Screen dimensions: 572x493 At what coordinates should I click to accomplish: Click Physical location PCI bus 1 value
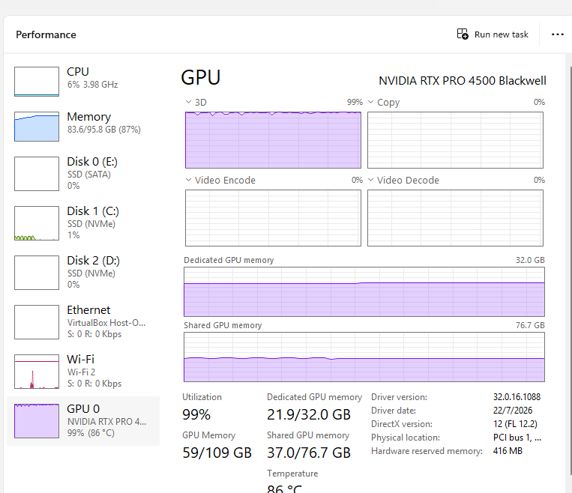click(x=517, y=438)
